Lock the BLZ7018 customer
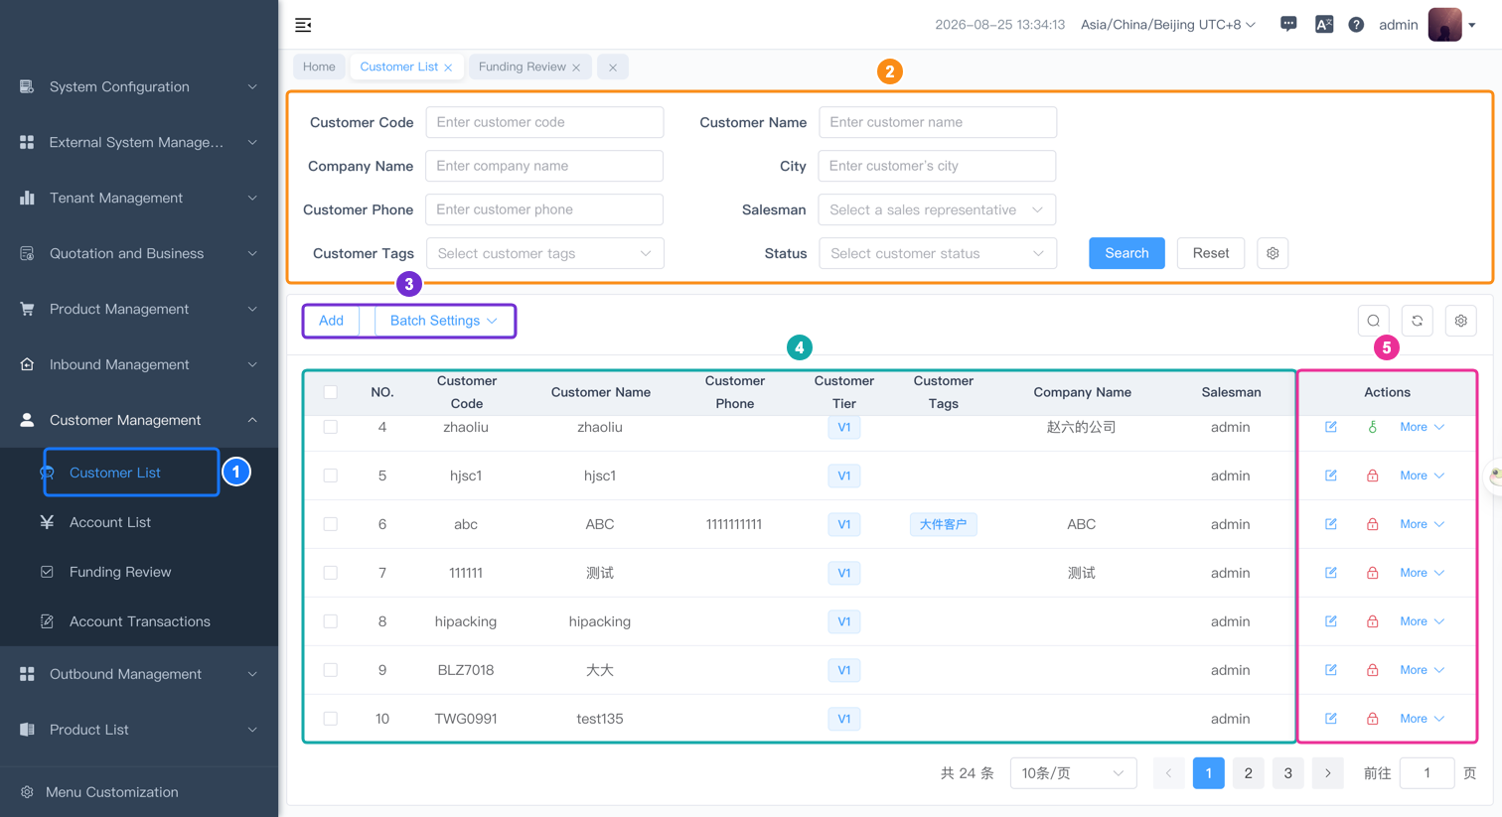The height and width of the screenshot is (817, 1502). 1373,670
